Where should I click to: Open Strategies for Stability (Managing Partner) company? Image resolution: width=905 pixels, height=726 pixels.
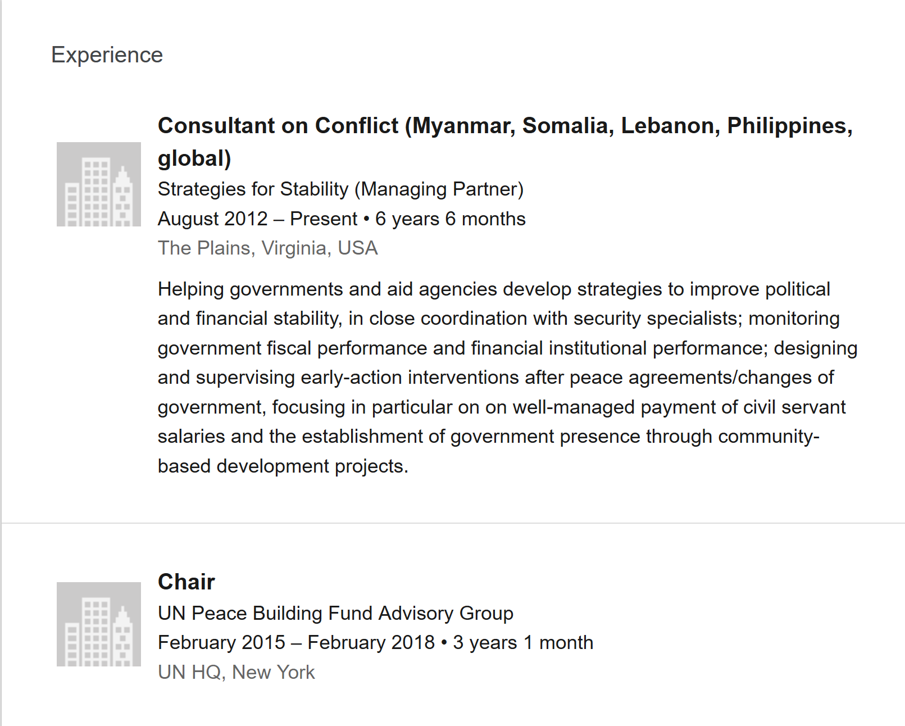tap(340, 189)
